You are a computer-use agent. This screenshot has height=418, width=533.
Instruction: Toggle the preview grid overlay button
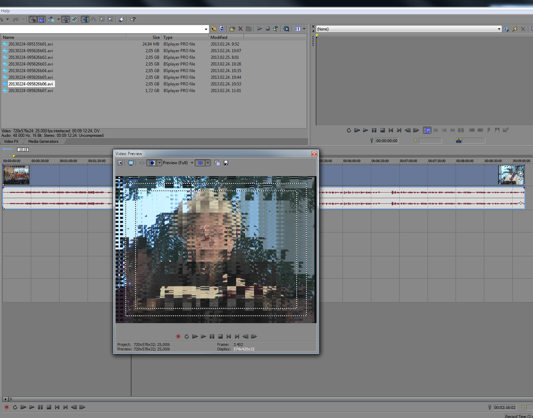pyautogui.click(x=200, y=163)
